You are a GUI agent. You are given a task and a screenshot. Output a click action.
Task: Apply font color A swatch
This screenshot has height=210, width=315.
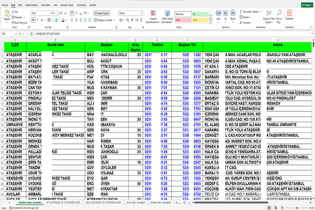click(64, 20)
